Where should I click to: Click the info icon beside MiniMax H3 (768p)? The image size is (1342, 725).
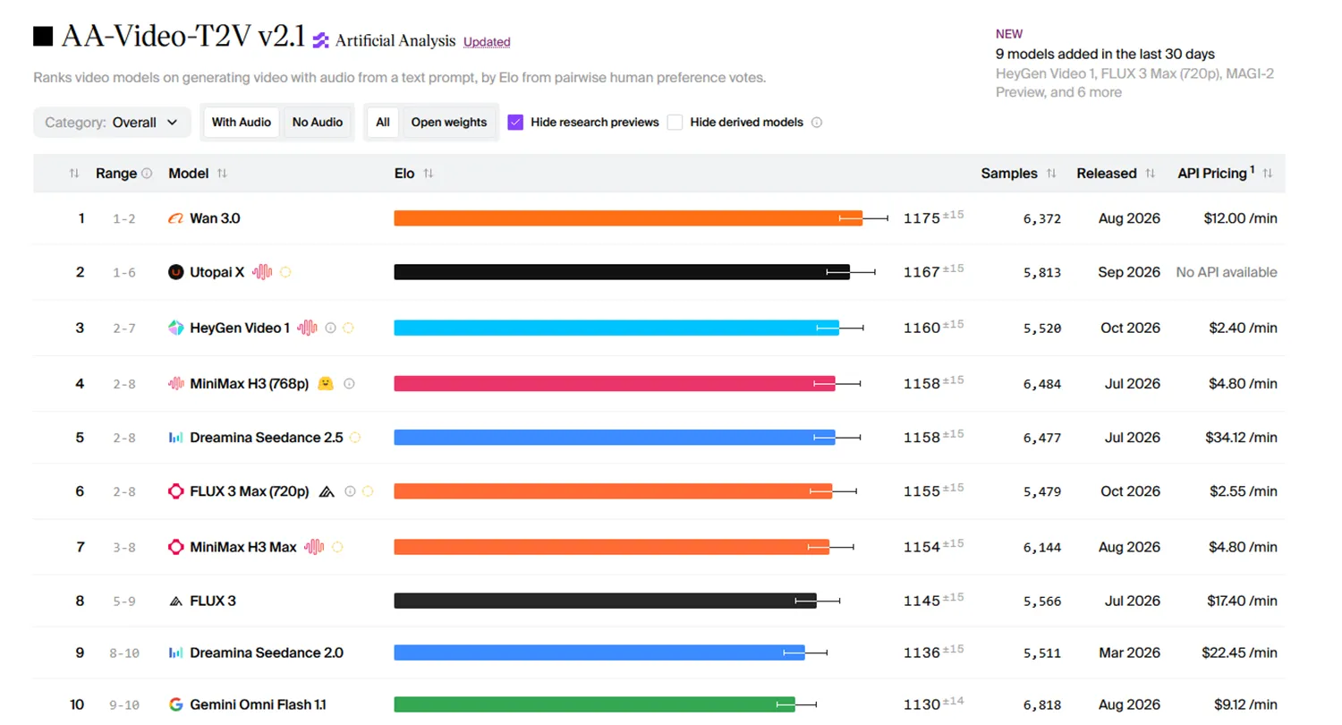(349, 383)
